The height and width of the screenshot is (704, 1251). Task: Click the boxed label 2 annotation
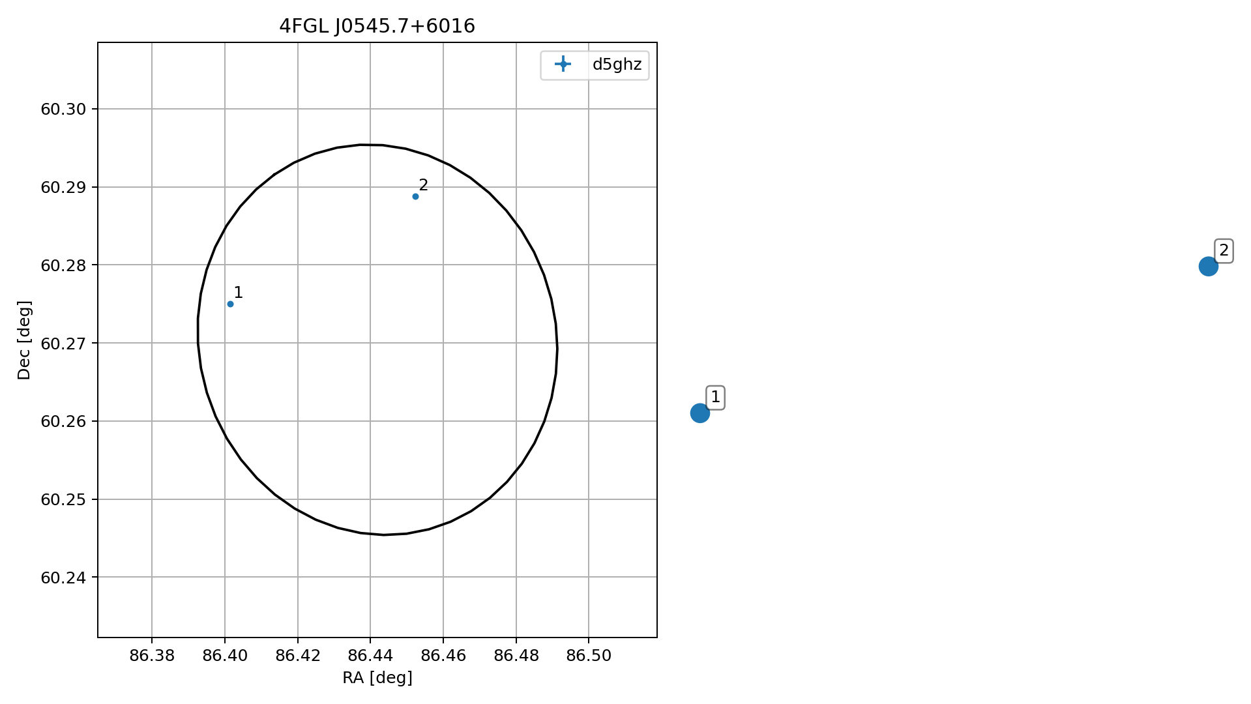(x=1224, y=251)
